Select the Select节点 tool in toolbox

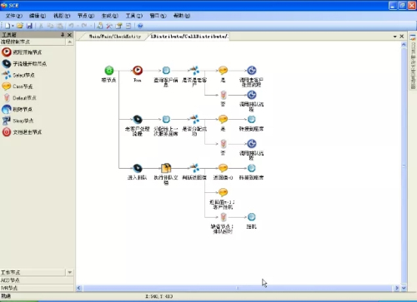pos(18,75)
